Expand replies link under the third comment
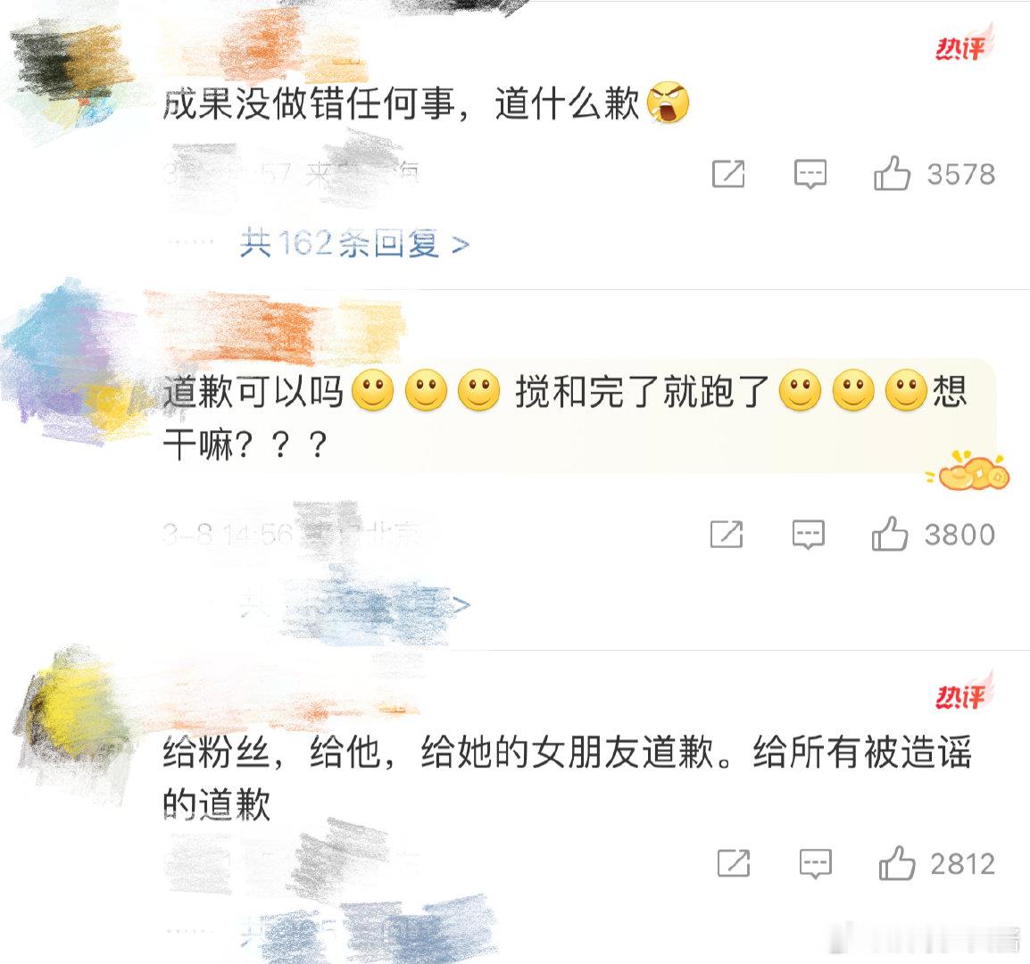Screen dimensions: 1030x964 point(354,932)
